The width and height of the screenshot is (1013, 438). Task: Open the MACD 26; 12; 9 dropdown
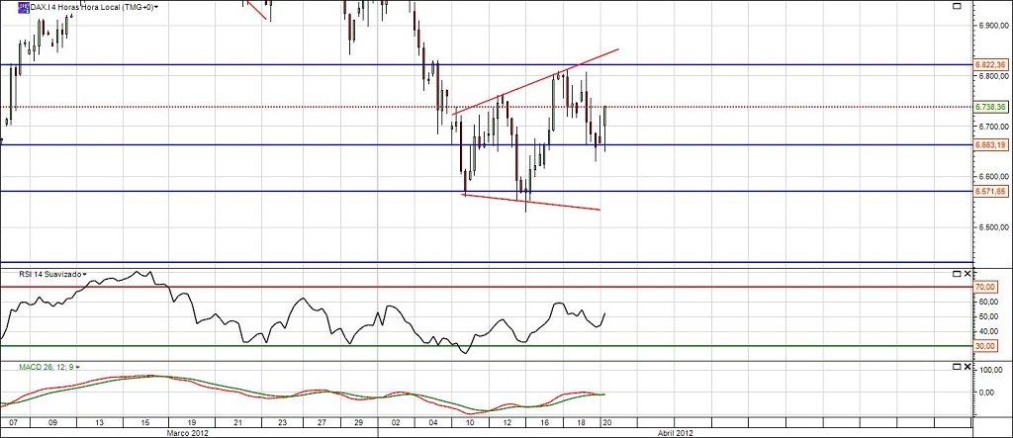pos(77,367)
